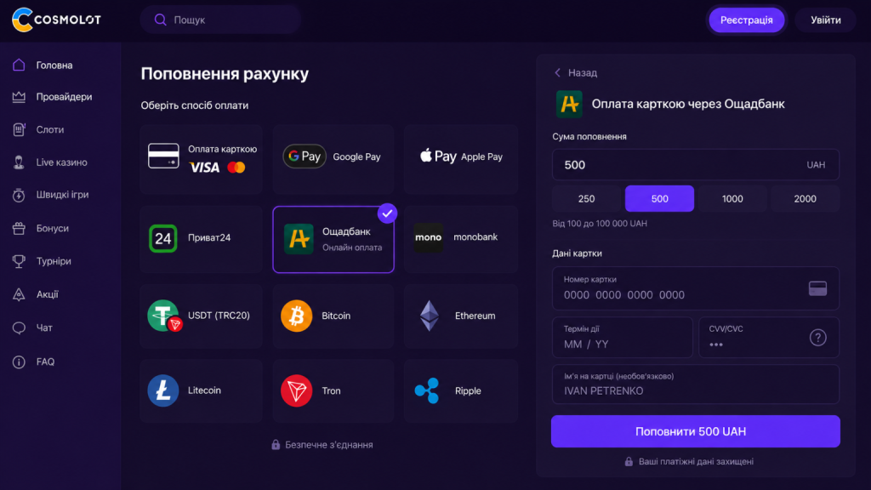Screen dimensions: 871x490
Task: Select the Litecoin payment method
Action: click(x=201, y=390)
